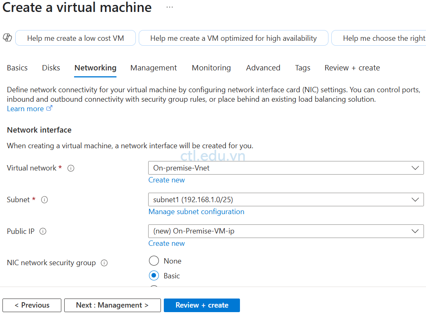426x315 pixels.
Task: Click the Previous button
Action: coord(32,305)
